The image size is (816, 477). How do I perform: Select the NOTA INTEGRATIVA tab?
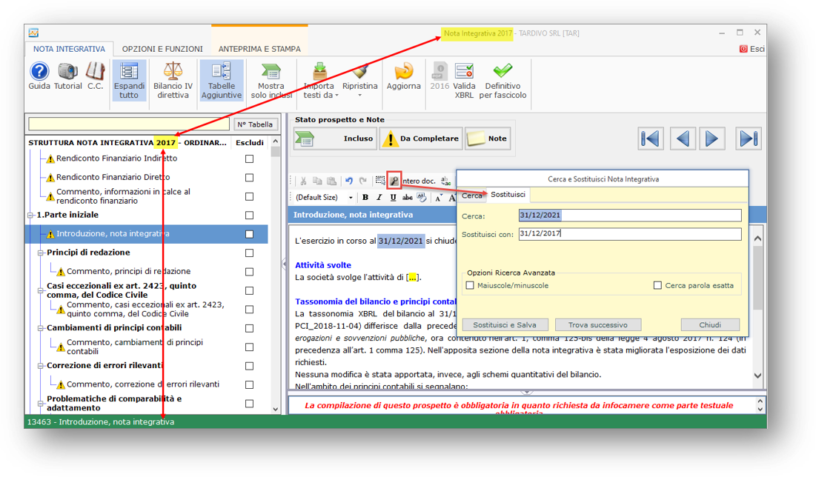(69, 49)
